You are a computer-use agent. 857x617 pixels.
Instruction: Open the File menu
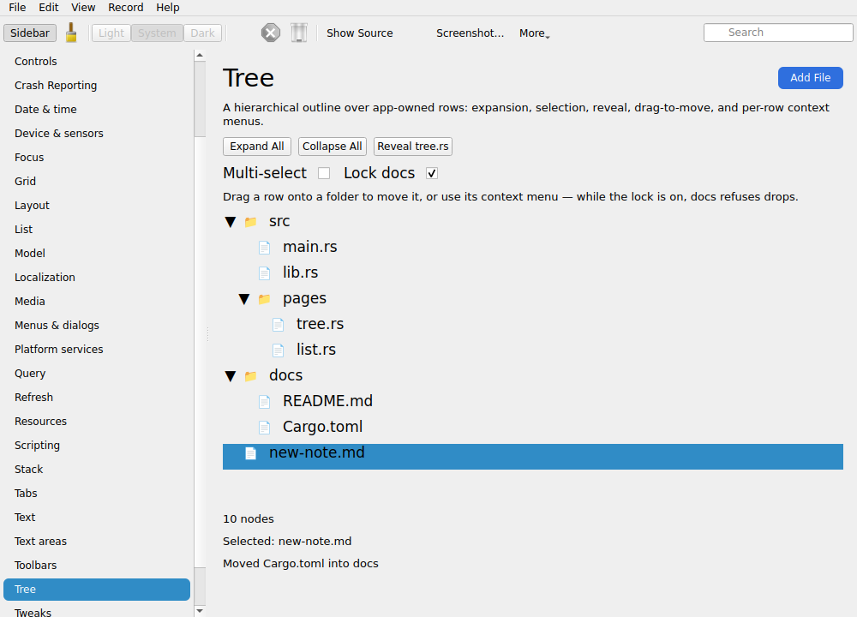click(17, 7)
